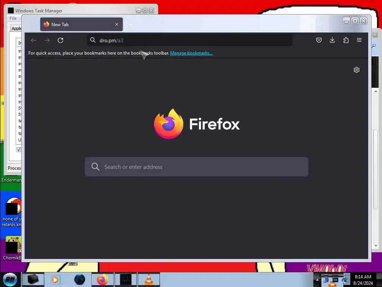
Task: Click the right-hand background window scrollbar down arrow
Action: point(375,246)
